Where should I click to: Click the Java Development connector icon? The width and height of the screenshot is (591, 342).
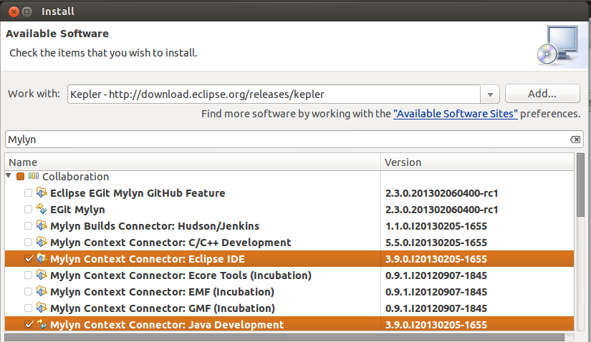coord(42,324)
